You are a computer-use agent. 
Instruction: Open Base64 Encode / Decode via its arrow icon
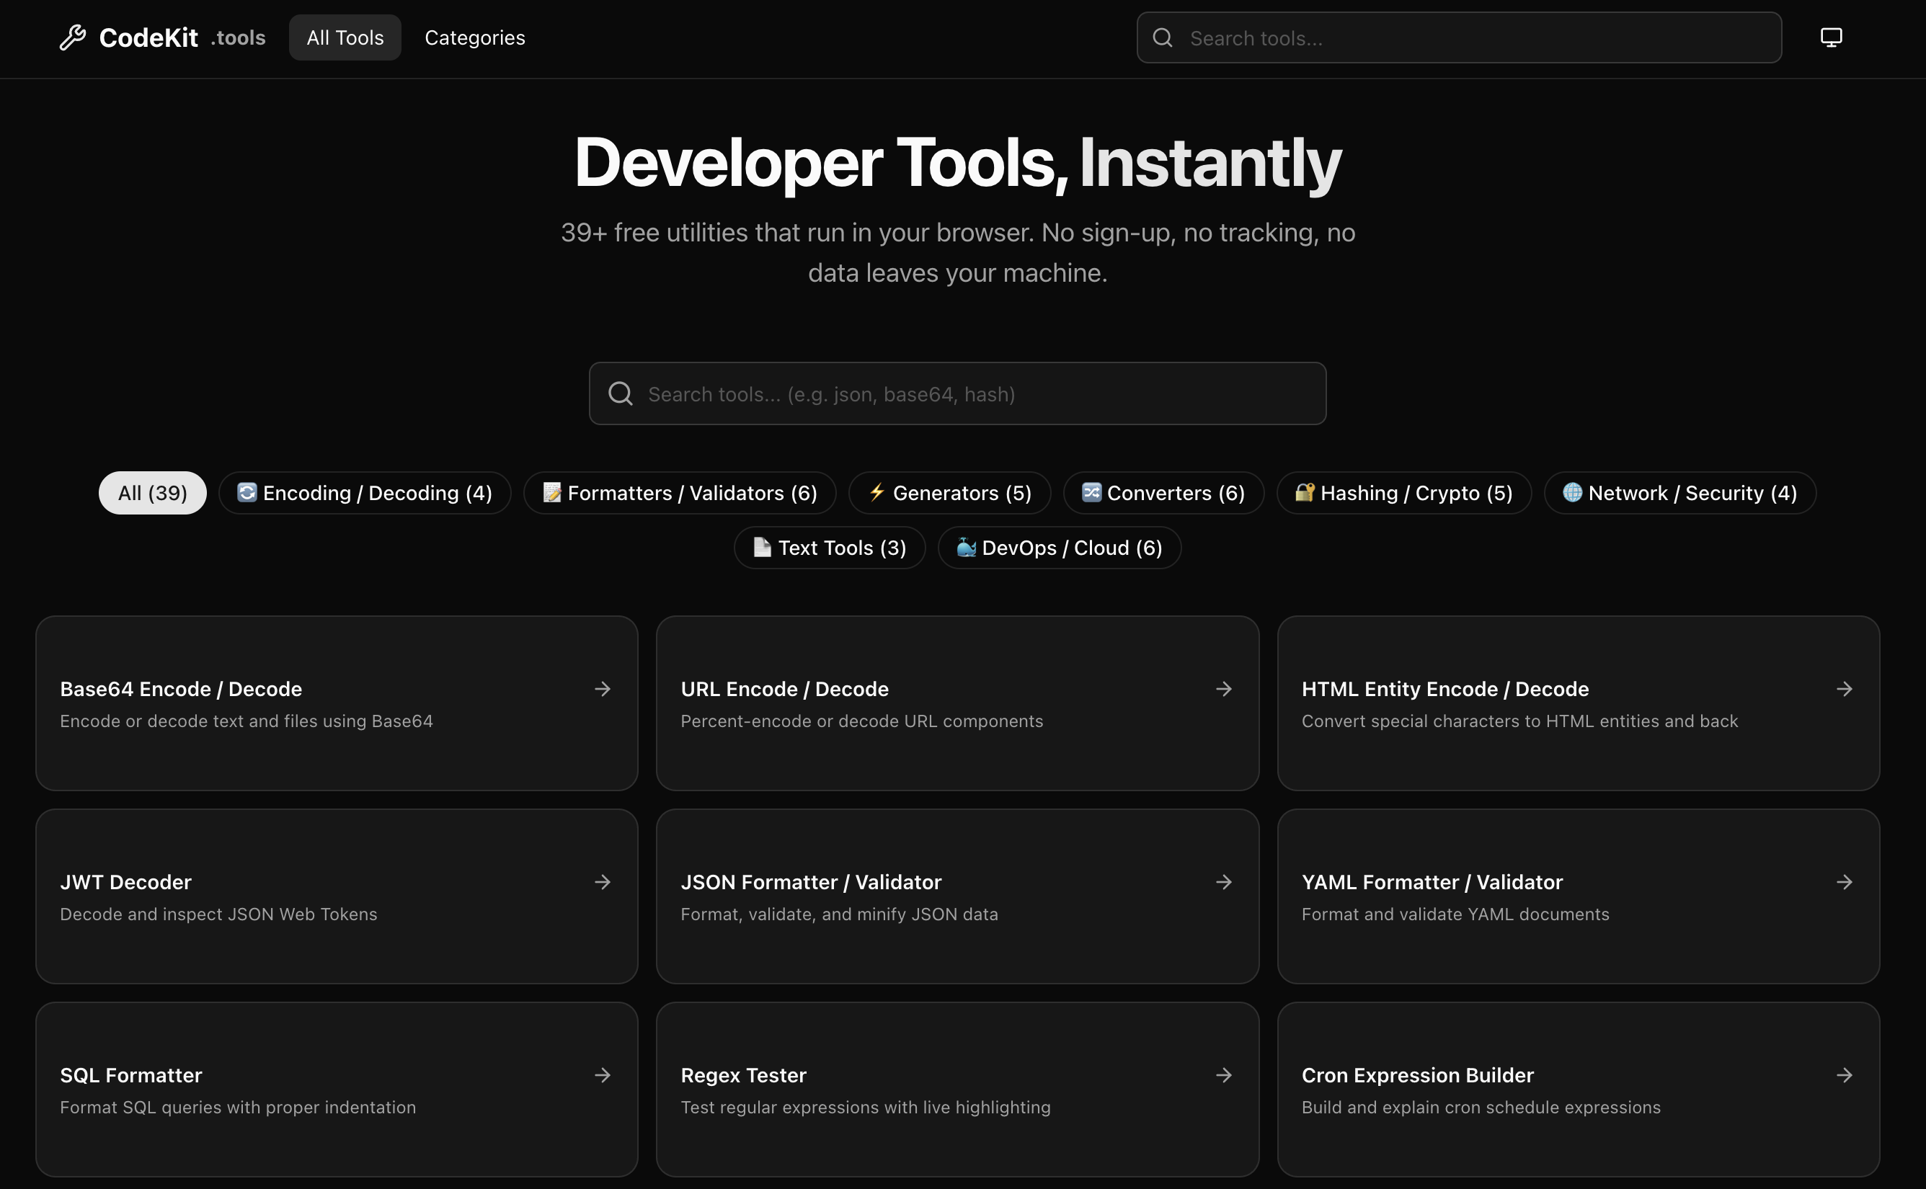pyautogui.click(x=603, y=688)
